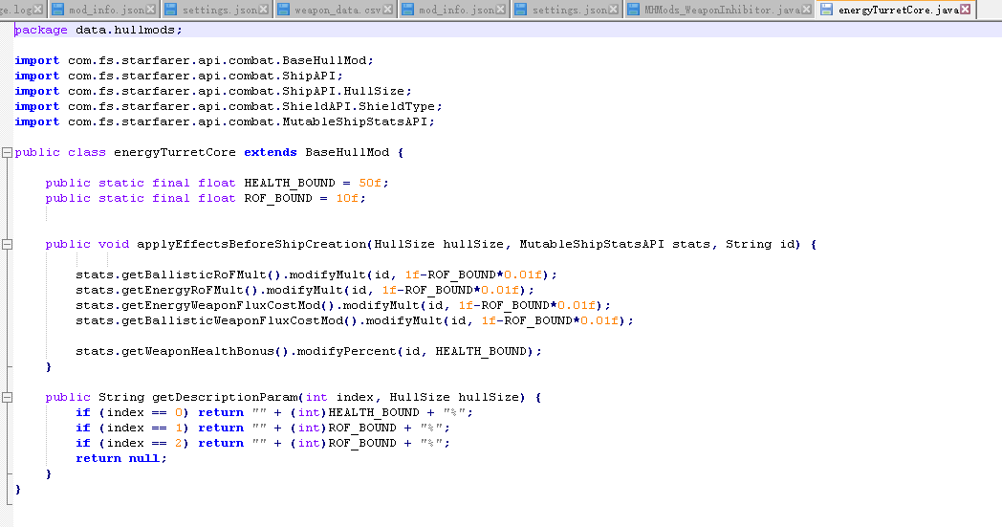Close the partially visible .log tab
The width and height of the screenshot is (1002, 527).
(38, 10)
